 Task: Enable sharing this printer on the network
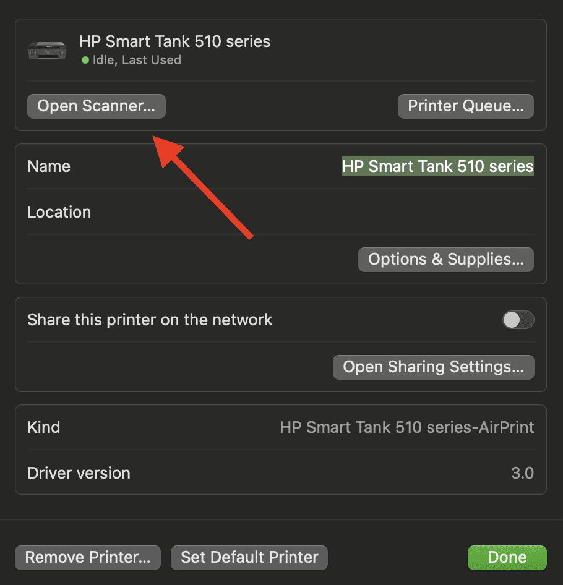tap(518, 320)
